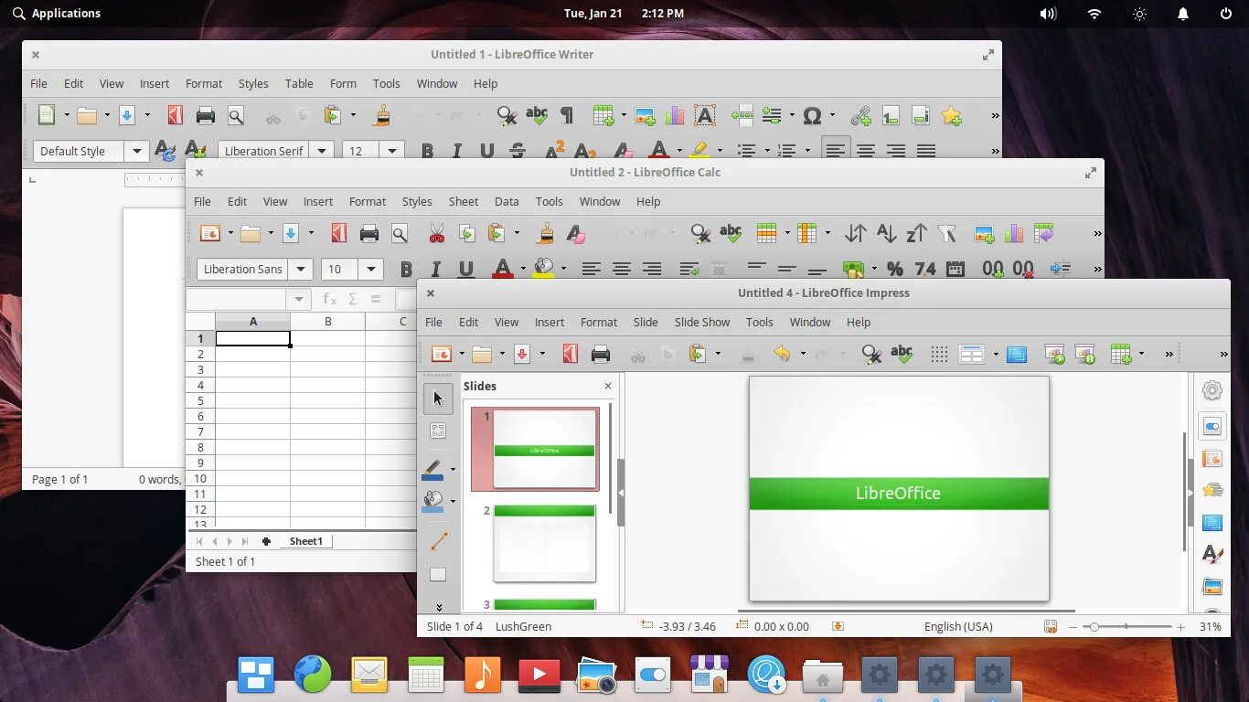This screenshot has height=702, width=1249.
Task: Open slide thumbnail 2 in Slides panel
Action: (544, 543)
